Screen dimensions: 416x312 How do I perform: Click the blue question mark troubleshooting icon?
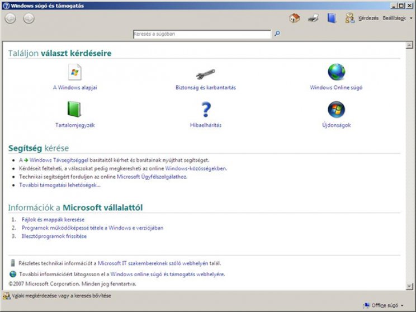pos(206,109)
